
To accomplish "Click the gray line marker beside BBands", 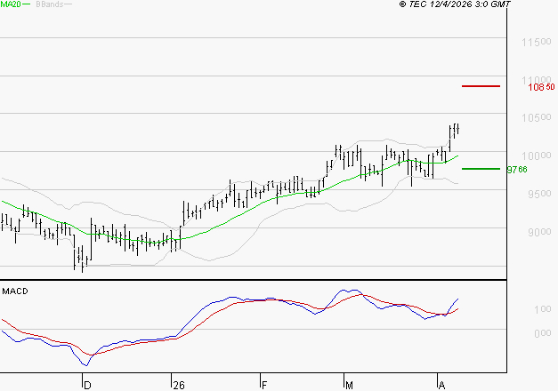I will (69, 5).
